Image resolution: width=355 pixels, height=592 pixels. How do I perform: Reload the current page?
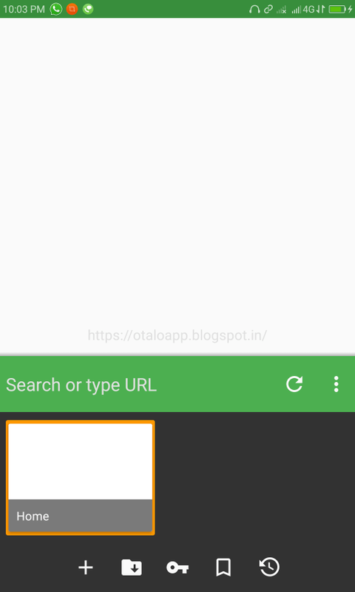click(x=294, y=384)
